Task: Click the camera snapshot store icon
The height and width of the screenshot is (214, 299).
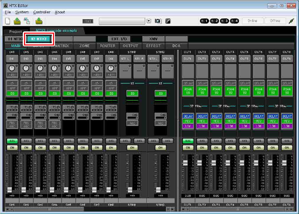Action: (x=158, y=21)
